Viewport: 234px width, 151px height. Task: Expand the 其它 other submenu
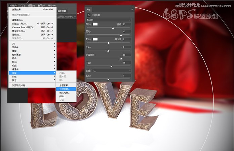coord(33,80)
